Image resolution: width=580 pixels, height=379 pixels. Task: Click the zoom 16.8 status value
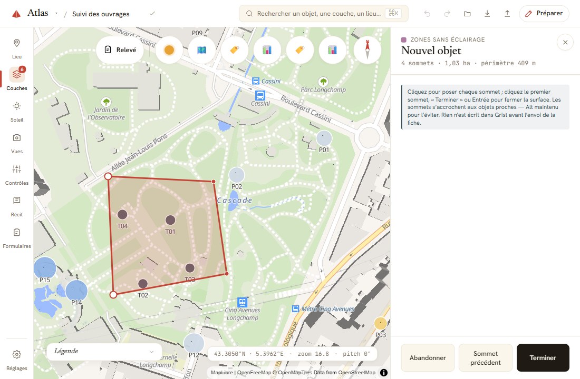point(313,354)
